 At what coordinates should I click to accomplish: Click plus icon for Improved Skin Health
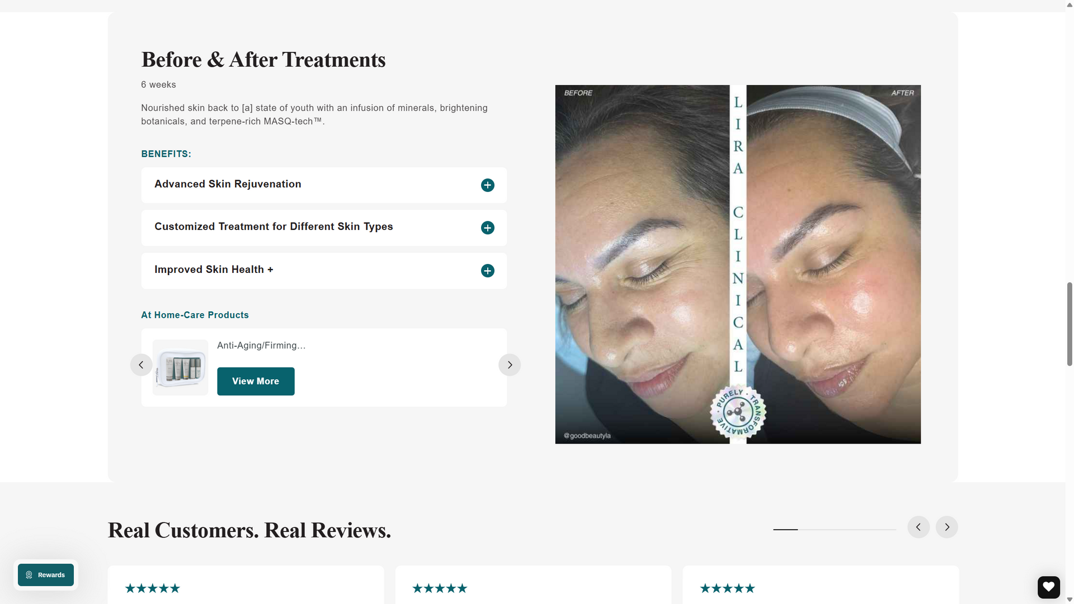pos(487,271)
